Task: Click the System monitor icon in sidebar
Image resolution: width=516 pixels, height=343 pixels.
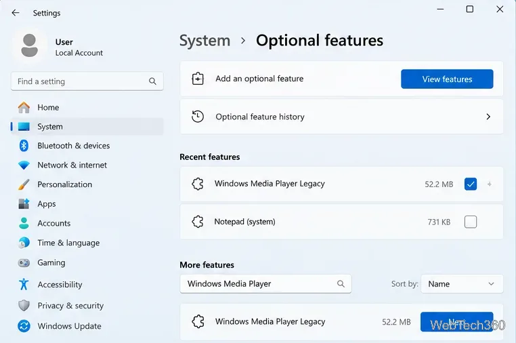Action: pos(24,127)
